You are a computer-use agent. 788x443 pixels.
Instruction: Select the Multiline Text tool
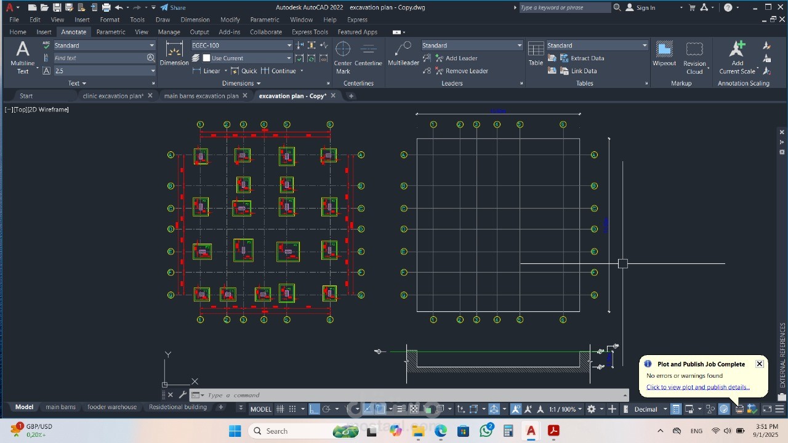pyautogui.click(x=22, y=57)
